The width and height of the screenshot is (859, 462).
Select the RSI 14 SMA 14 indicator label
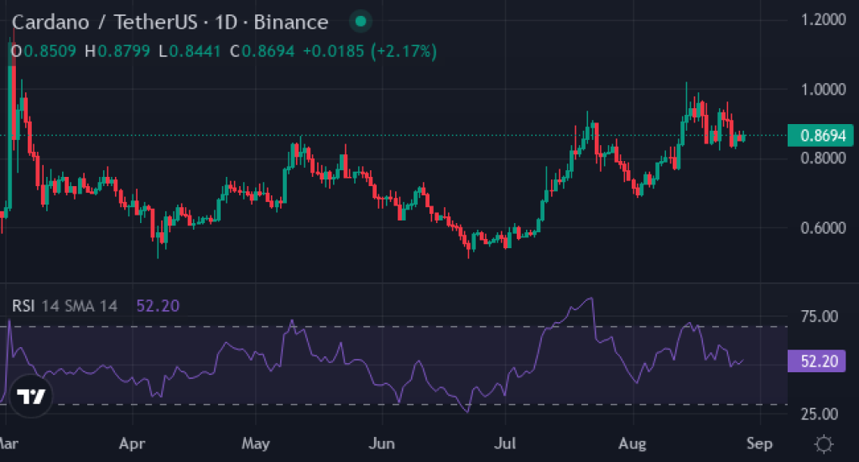click(65, 305)
